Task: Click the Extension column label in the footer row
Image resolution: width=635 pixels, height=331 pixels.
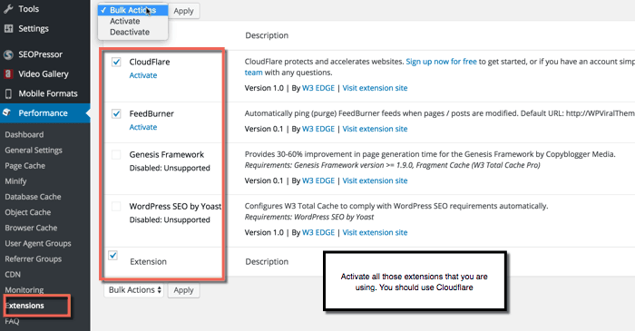Action: 148,262
